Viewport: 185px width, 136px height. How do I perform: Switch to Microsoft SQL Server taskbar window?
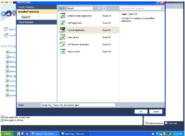(45, 134)
